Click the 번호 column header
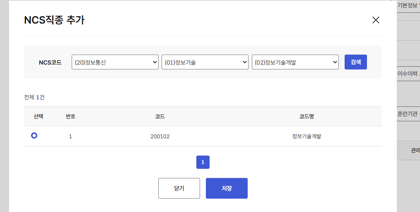 coord(70,116)
